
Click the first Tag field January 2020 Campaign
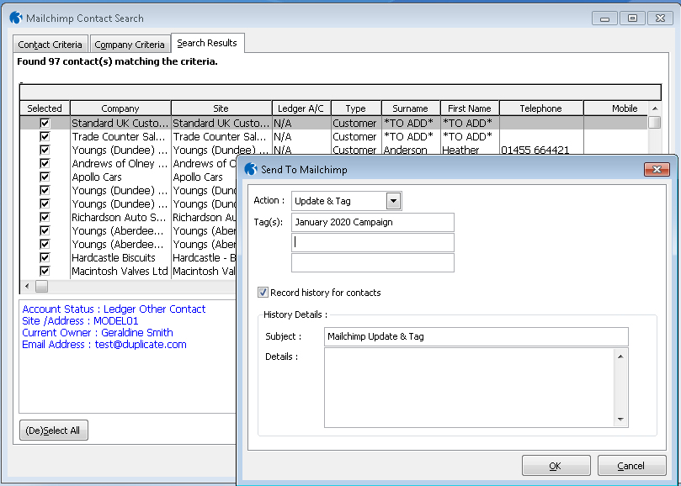pyautogui.click(x=373, y=222)
